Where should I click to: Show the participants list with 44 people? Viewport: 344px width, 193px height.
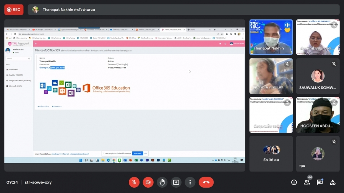coord(307,182)
